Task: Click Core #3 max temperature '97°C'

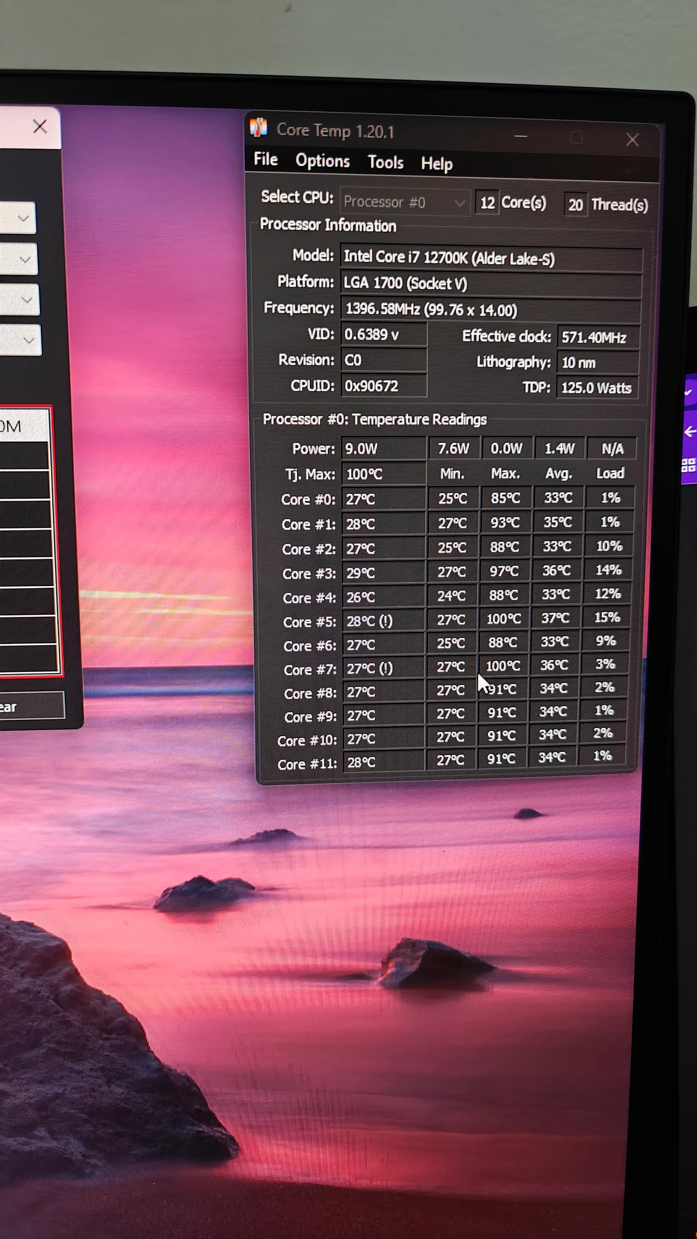Action: point(504,571)
